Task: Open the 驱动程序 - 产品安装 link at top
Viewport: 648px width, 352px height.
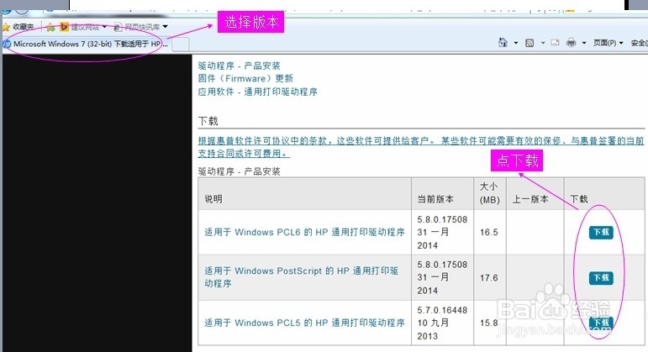Action: (239, 66)
